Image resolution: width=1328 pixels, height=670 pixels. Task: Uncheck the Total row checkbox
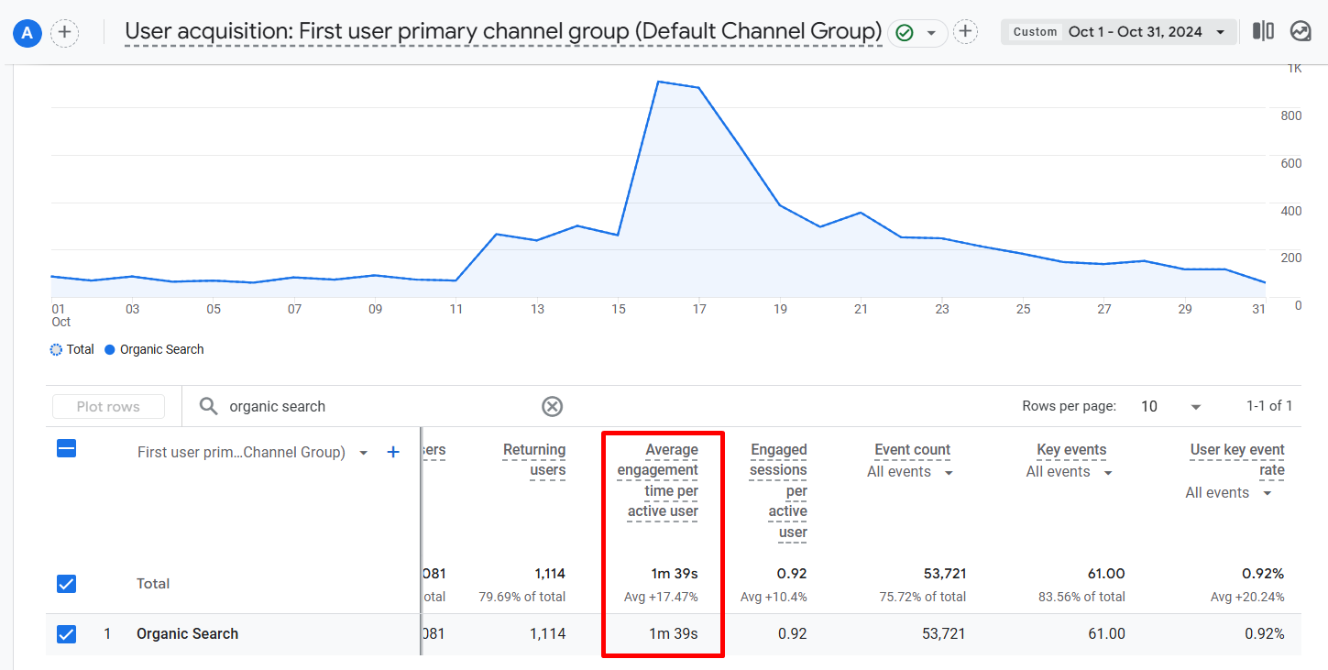pyautogui.click(x=66, y=584)
